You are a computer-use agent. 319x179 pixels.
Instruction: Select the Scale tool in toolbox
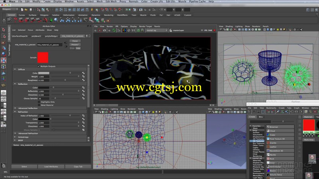tap(4, 60)
